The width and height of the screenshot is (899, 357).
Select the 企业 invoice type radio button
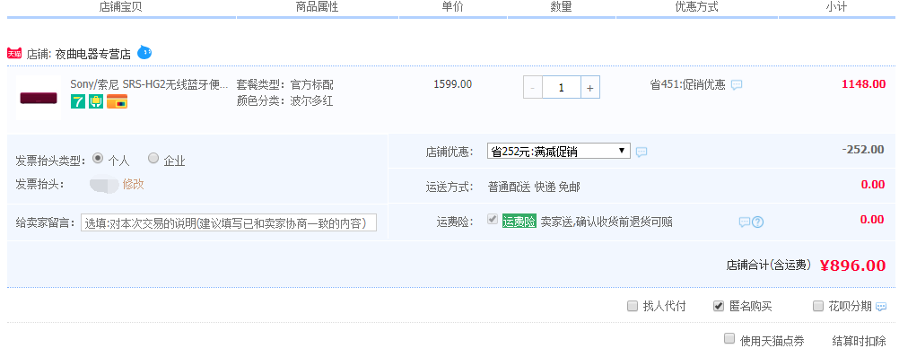[x=153, y=158]
